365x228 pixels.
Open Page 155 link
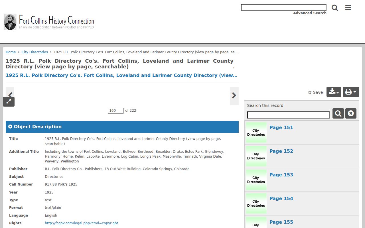[x=281, y=222]
